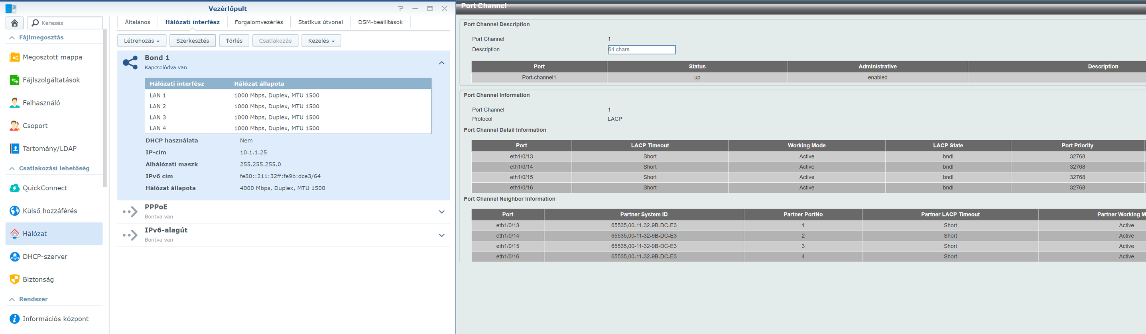Switch to the DSM-beállítások tab
This screenshot has width=1146, height=334.
380,22
